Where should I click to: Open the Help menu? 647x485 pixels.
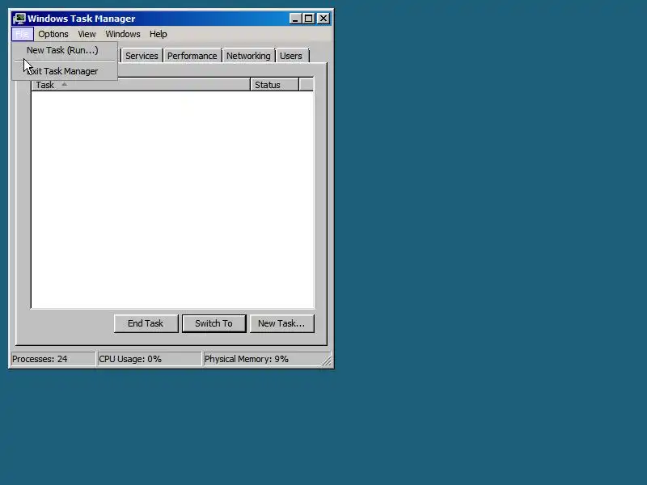click(x=158, y=34)
